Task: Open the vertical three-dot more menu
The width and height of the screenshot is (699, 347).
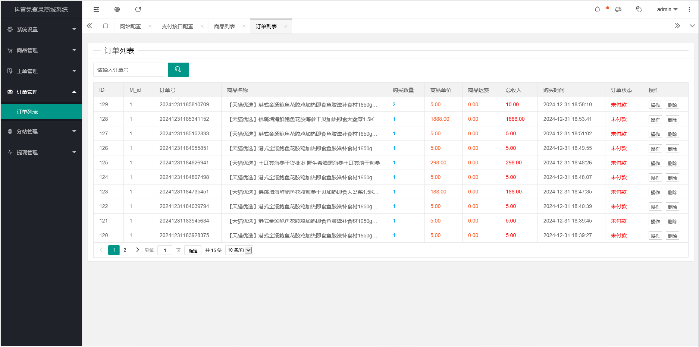Action: pos(689,9)
